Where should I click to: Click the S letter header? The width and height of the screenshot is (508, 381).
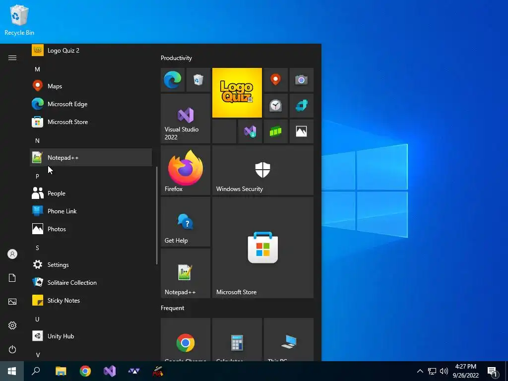click(37, 248)
